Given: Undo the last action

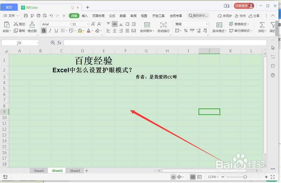Looking at the screenshot, I should (x=51, y=16).
